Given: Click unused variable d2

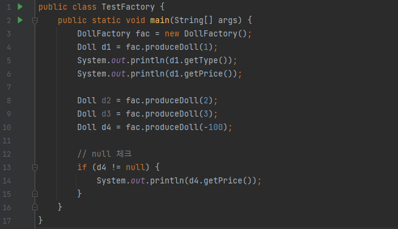Looking at the screenshot, I should pyautogui.click(x=106, y=101).
